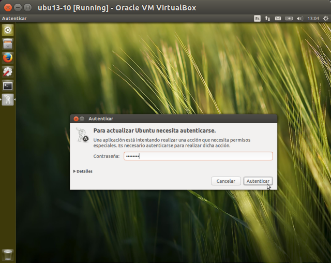Open the battery indicator menu
The width and height of the screenshot is (331, 263).
click(x=289, y=19)
